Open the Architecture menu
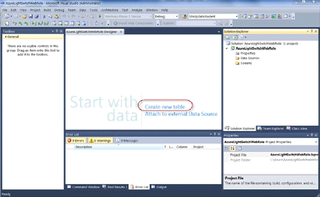The height and width of the screenshot is (197, 320). [110, 10]
